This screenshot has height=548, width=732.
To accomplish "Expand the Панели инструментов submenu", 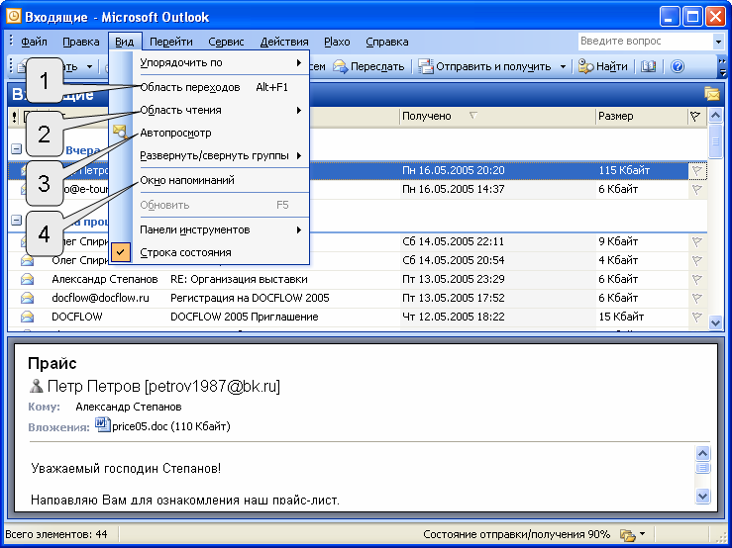I will tap(221, 229).
